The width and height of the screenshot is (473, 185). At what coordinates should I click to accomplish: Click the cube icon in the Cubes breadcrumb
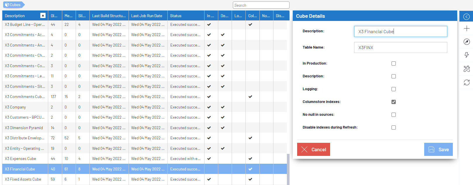point(7,5)
